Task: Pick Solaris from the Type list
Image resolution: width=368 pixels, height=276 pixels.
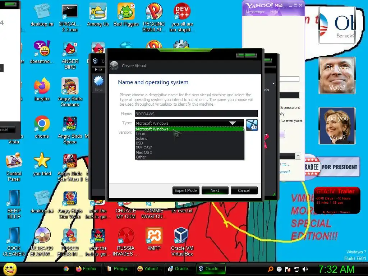Action: (x=189, y=138)
